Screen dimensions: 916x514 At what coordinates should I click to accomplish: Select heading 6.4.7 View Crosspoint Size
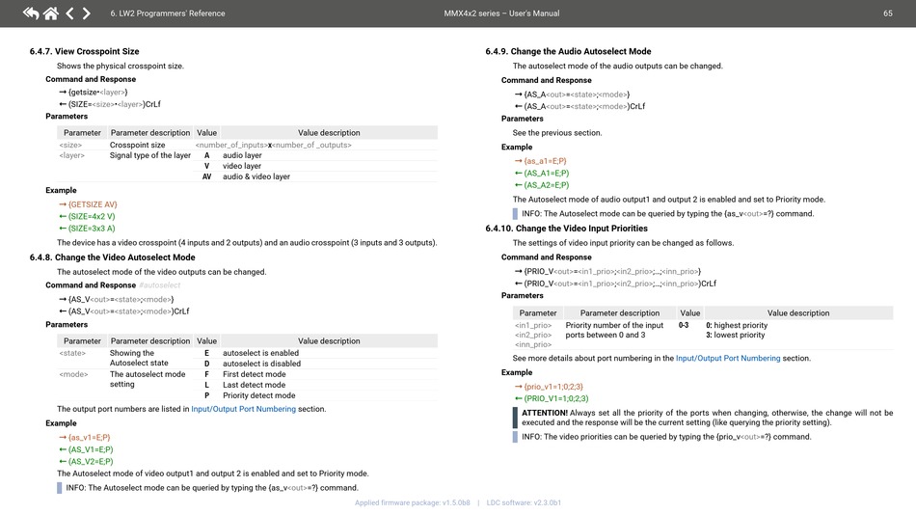coord(84,52)
